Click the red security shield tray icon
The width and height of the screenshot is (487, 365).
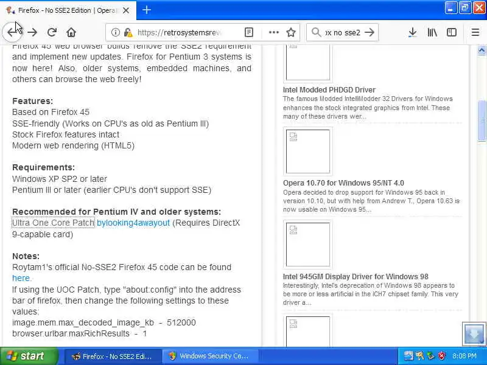click(x=442, y=356)
